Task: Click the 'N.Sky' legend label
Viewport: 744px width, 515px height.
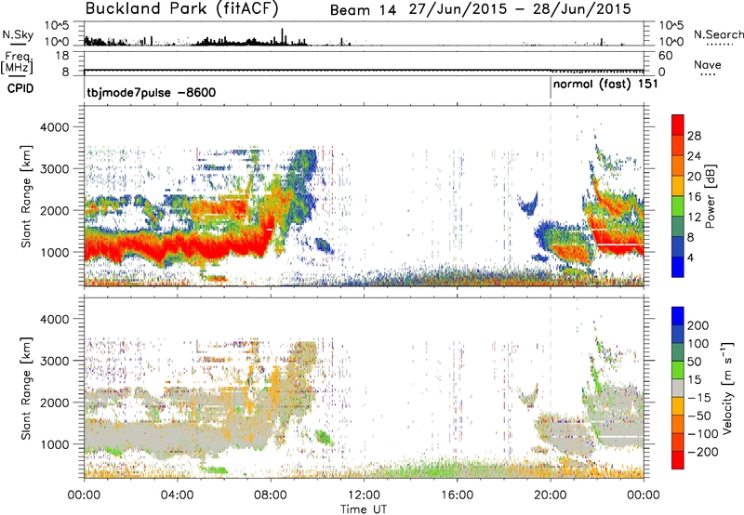Action: tap(18, 34)
